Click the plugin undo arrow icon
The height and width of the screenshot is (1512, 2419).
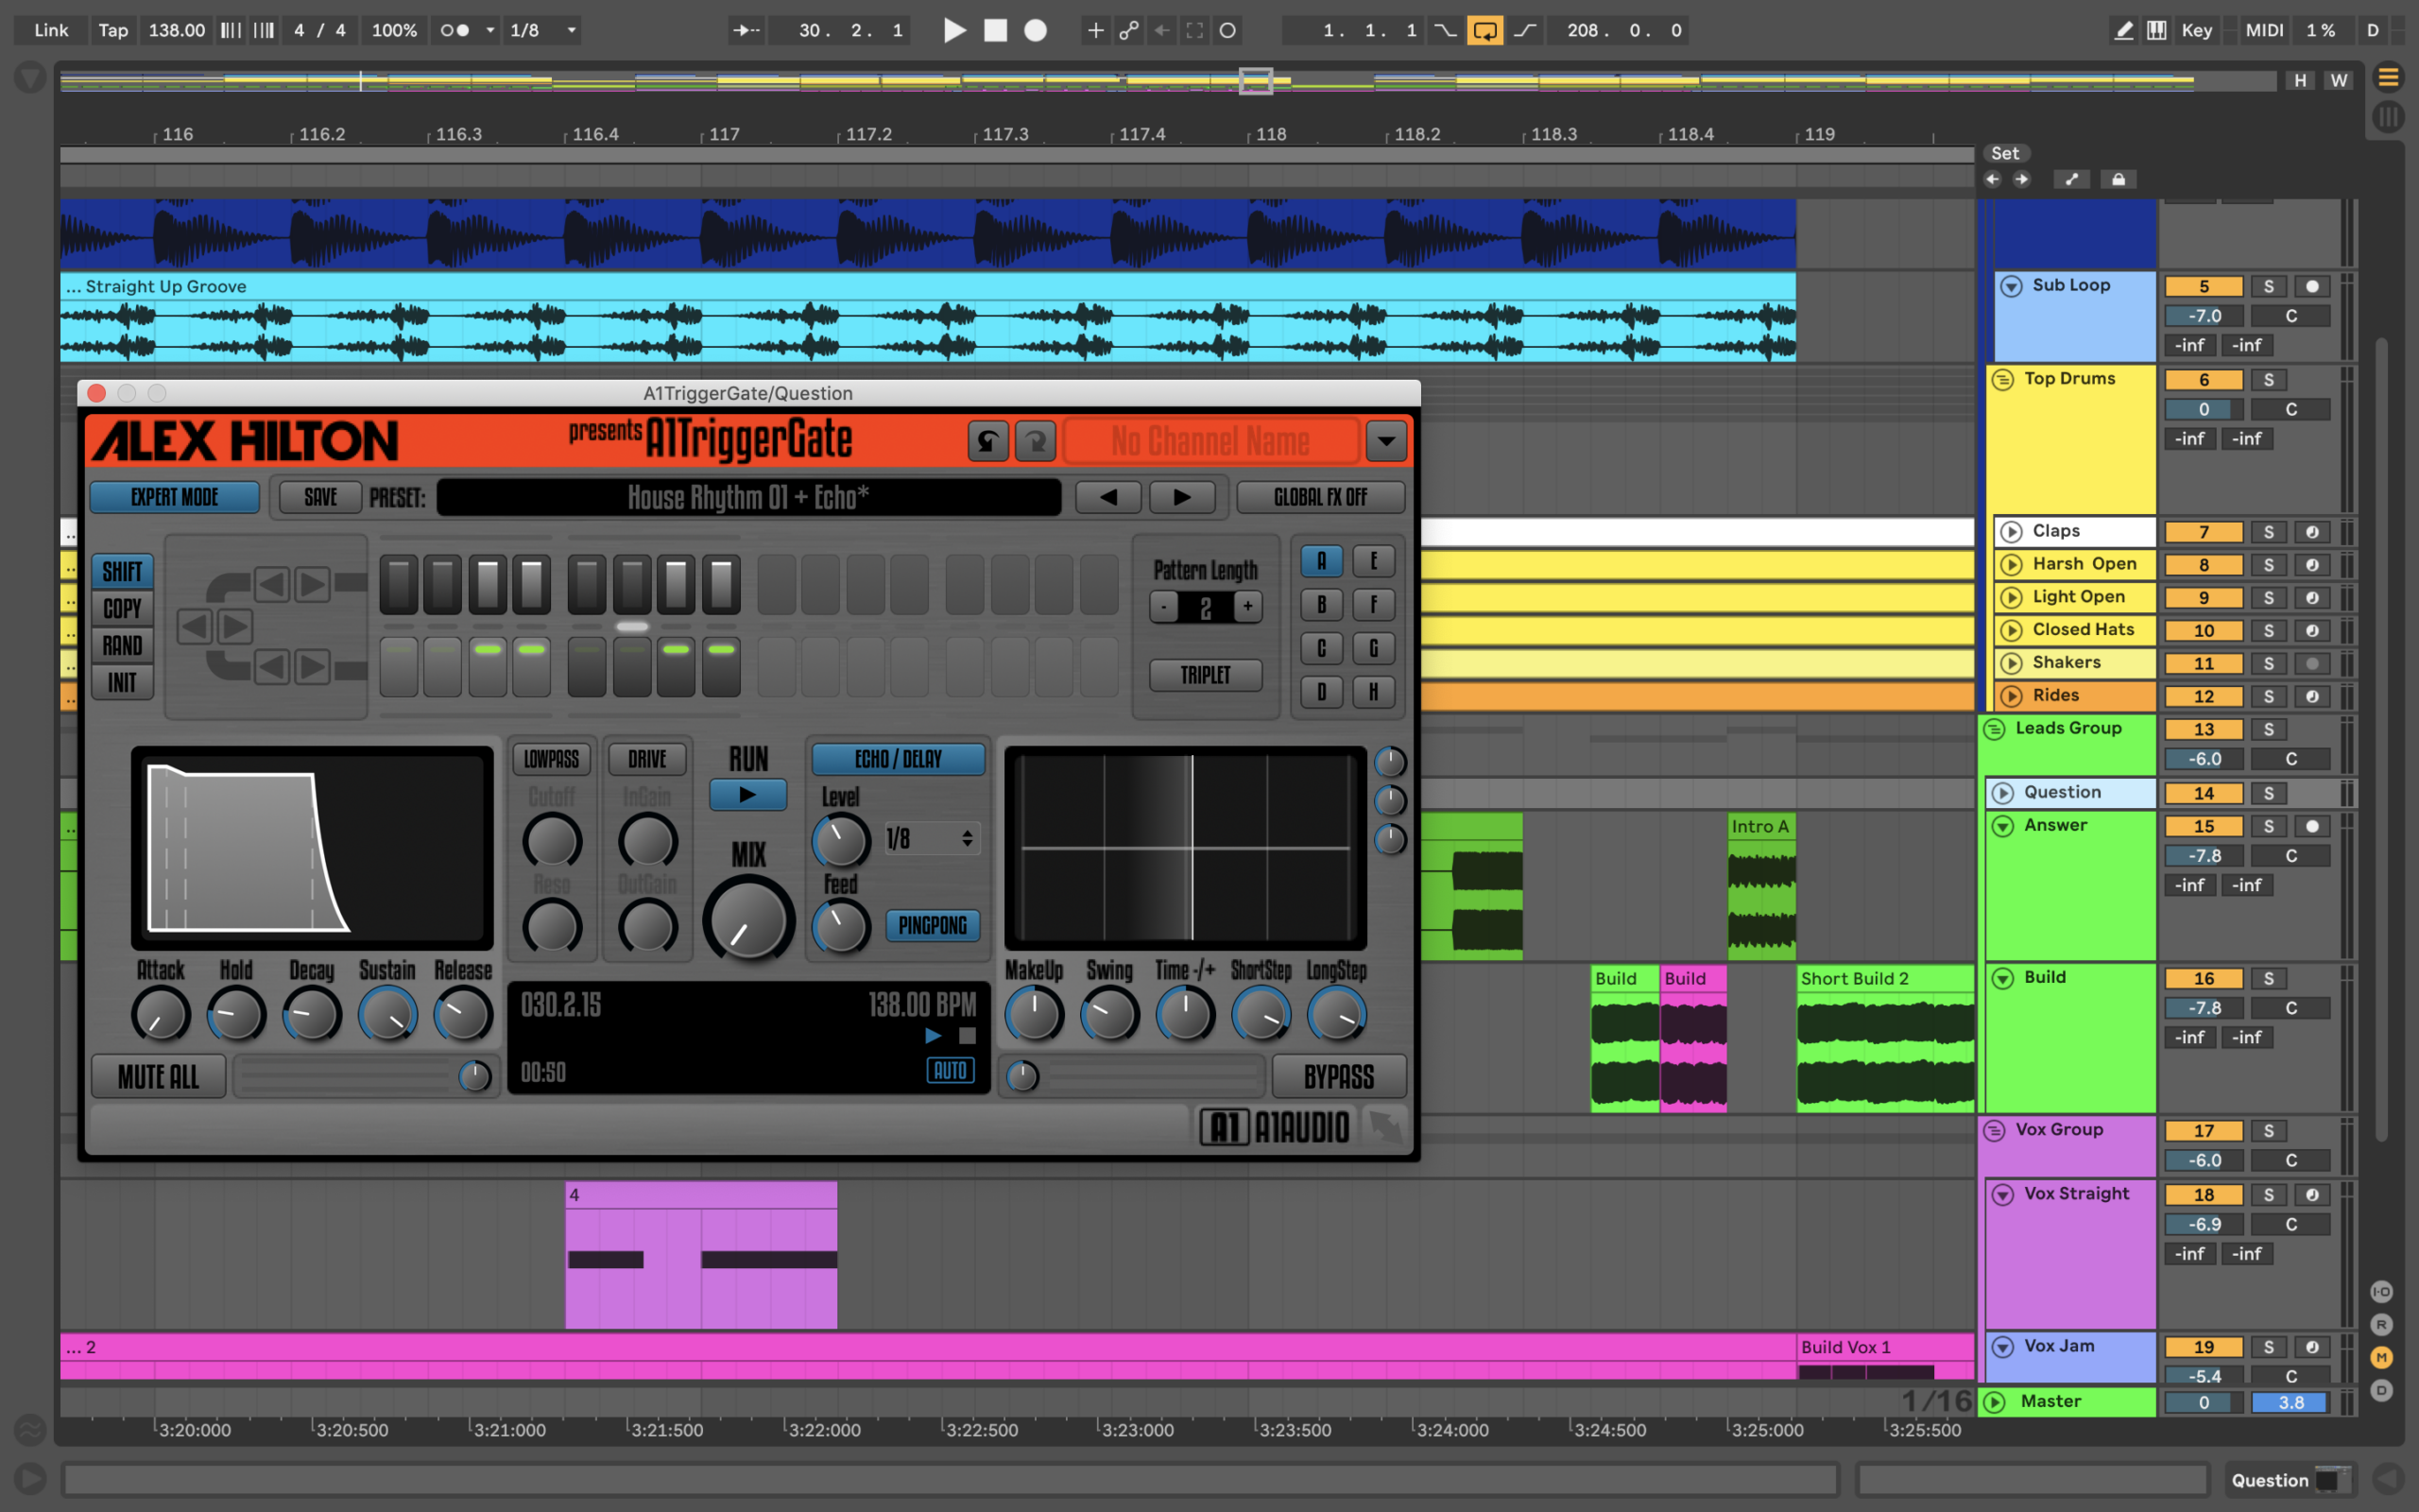point(987,441)
